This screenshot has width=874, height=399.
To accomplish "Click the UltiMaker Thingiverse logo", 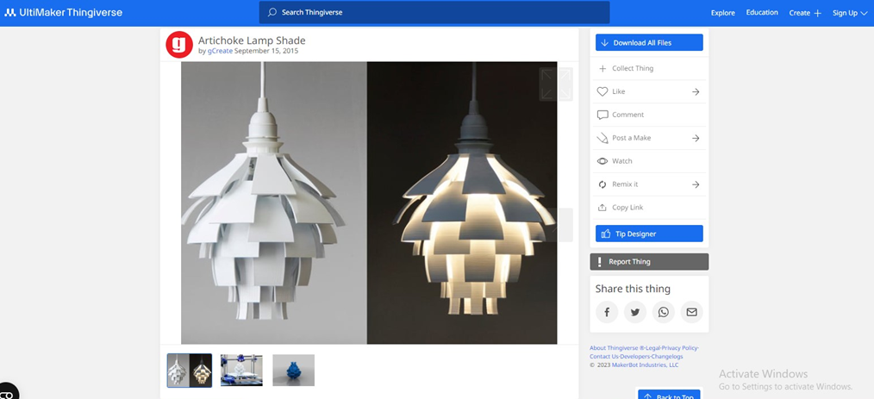I will click(63, 12).
